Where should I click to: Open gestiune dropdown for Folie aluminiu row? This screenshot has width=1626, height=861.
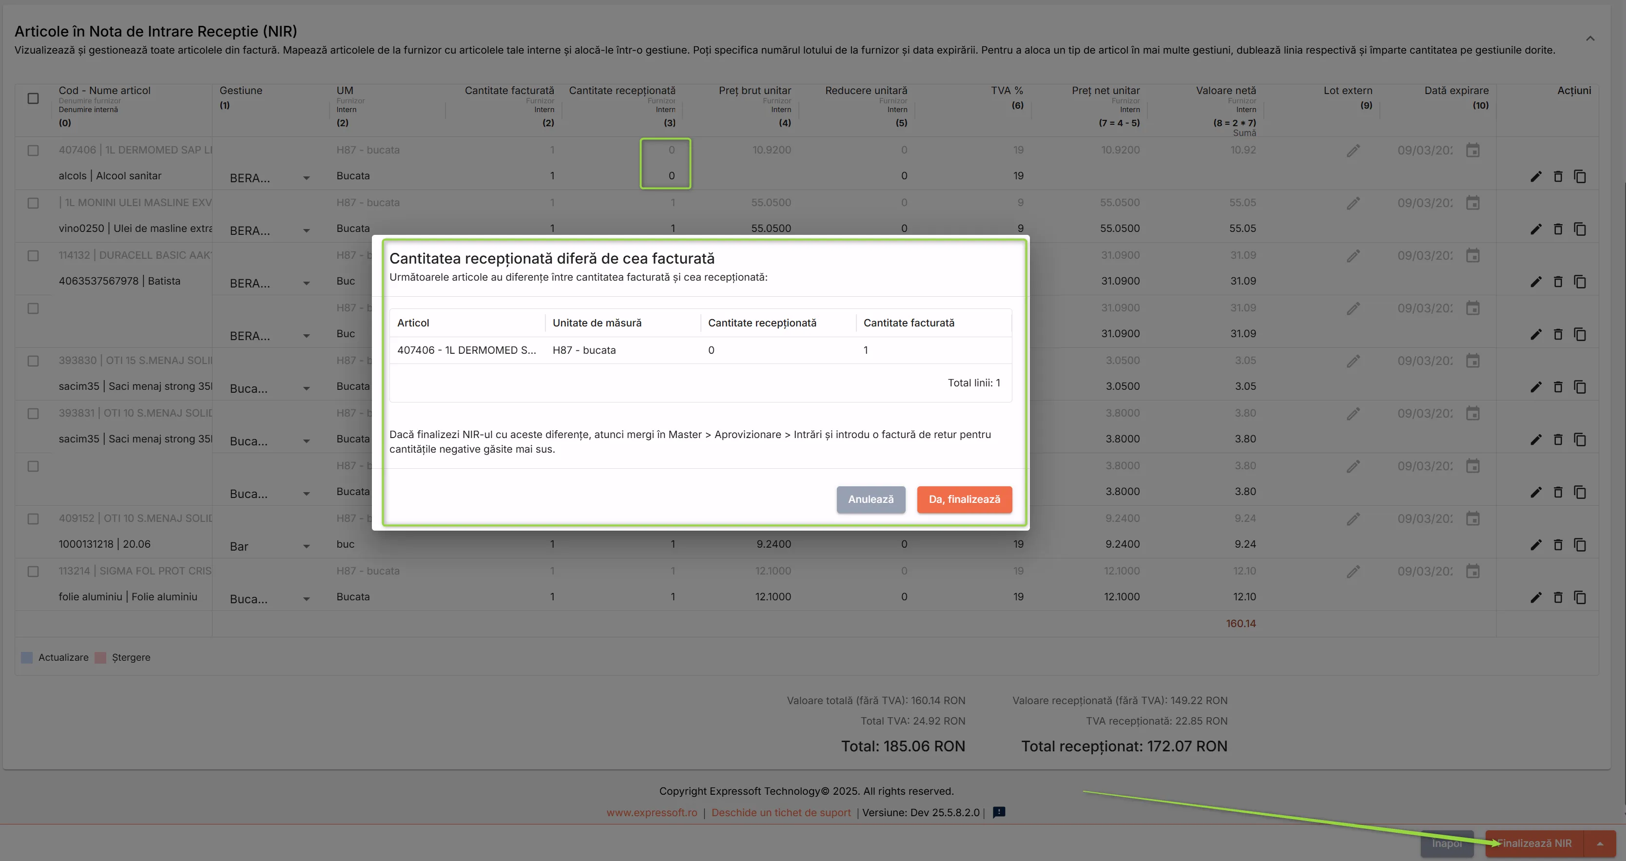click(270, 599)
